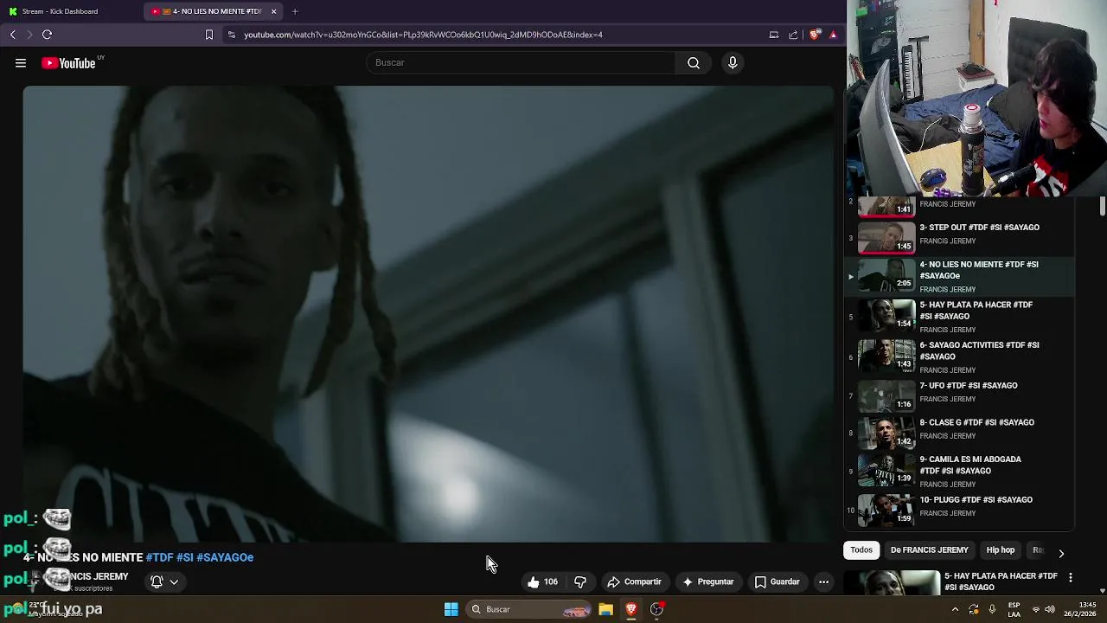Save video with Guardar button

(x=777, y=581)
